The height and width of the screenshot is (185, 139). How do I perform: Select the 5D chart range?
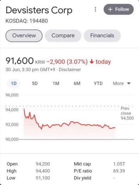35,83
